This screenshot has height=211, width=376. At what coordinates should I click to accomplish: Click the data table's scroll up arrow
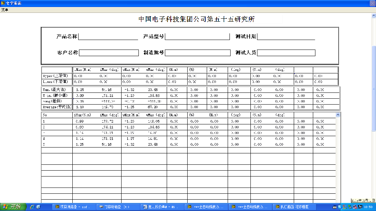point(338,115)
